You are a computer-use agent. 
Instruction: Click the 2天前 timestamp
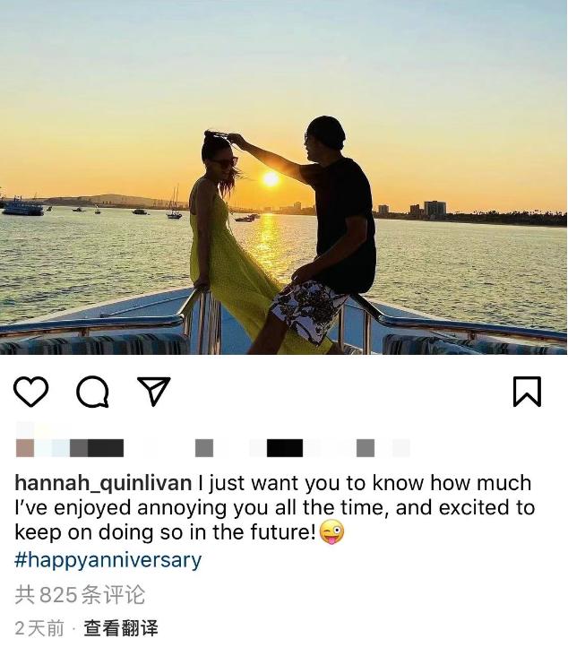tap(39, 628)
